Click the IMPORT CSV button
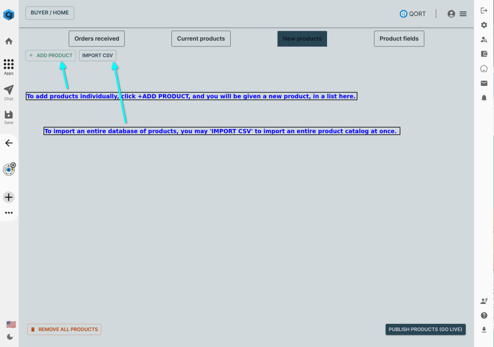Screen dimensions: 494x347 coord(97,55)
